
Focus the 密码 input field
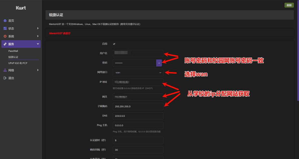(134, 63)
